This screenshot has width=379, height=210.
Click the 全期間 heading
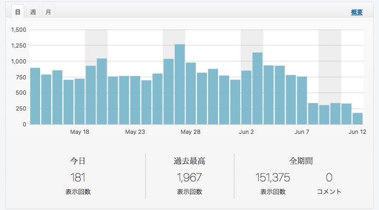coord(301,161)
